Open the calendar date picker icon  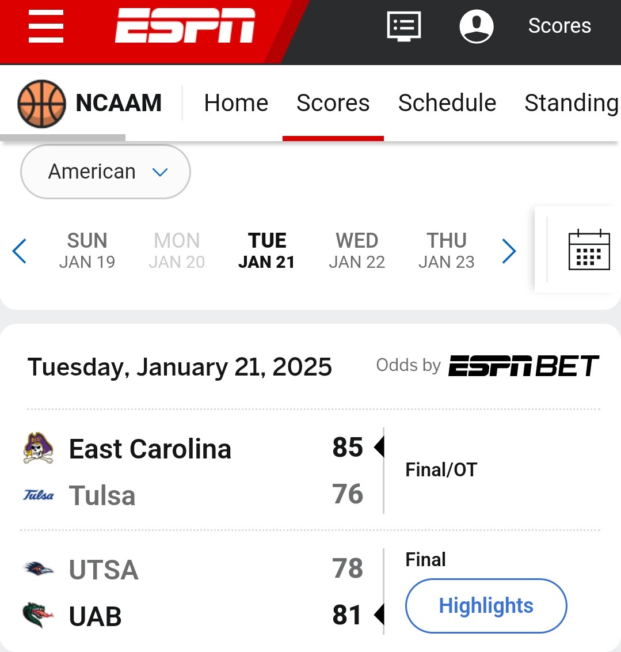pyautogui.click(x=589, y=249)
